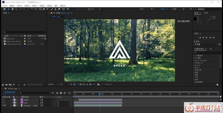
Task: Hide the Logo layer with eye icon
Action: coord(3,103)
